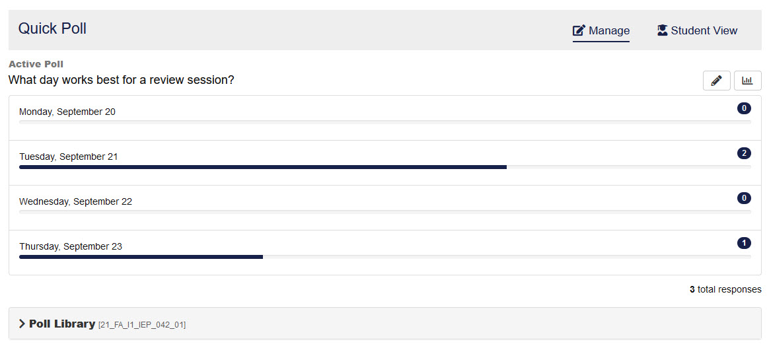The image size is (767, 352).
Task: Click the 3 total responses text
Action: pyautogui.click(x=725, y=289)
